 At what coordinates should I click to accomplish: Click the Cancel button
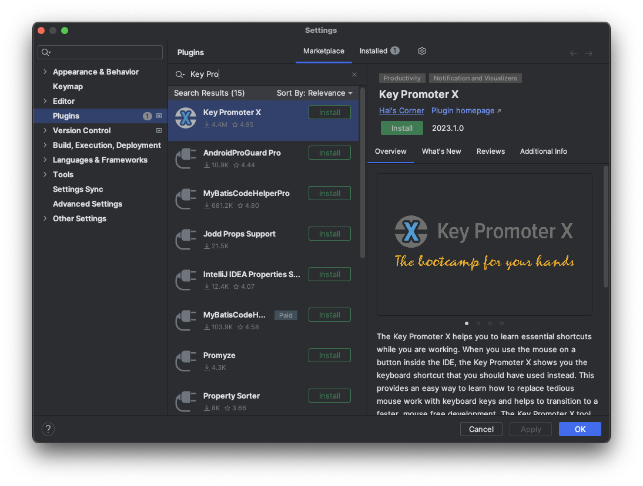coord(481,430)
